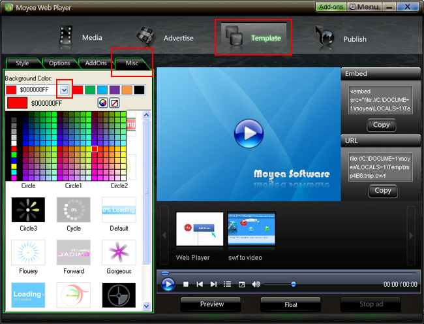Click the volume slider knob
The width and height of the screenshot is (424, 324).
point(294,284)
